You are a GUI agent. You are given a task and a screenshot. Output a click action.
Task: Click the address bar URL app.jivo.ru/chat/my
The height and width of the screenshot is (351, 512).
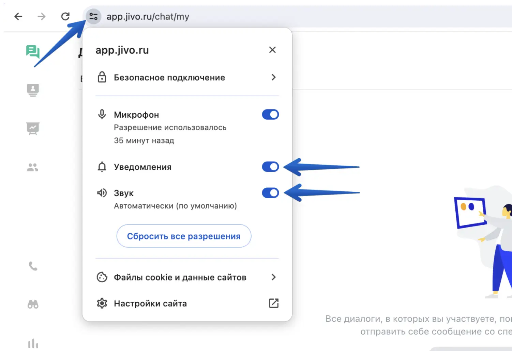coord(148,17)
